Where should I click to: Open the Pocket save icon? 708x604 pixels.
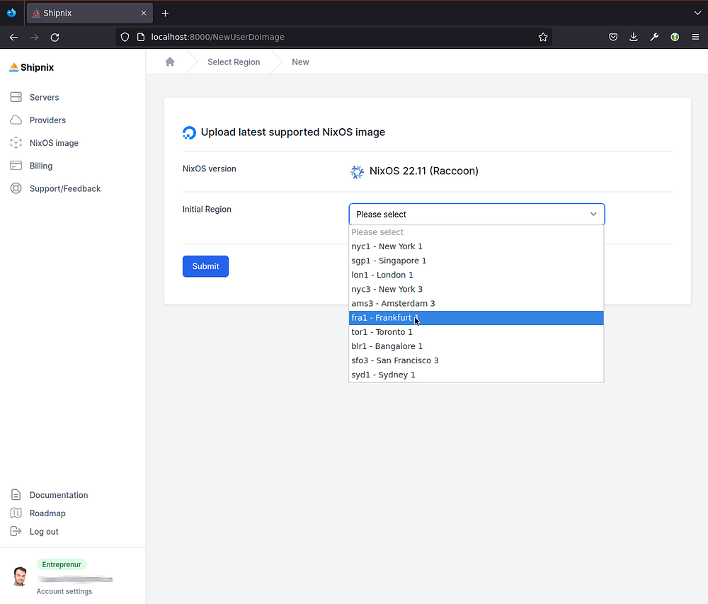pyautogui.click(x=613, y=37)
